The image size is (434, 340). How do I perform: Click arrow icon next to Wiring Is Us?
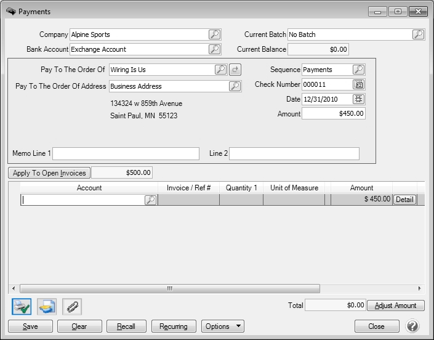click(x=235, y=70)
